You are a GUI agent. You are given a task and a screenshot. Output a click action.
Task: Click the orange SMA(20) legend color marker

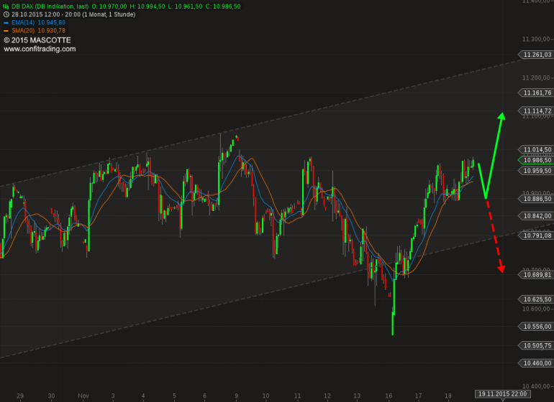(6, 31)
